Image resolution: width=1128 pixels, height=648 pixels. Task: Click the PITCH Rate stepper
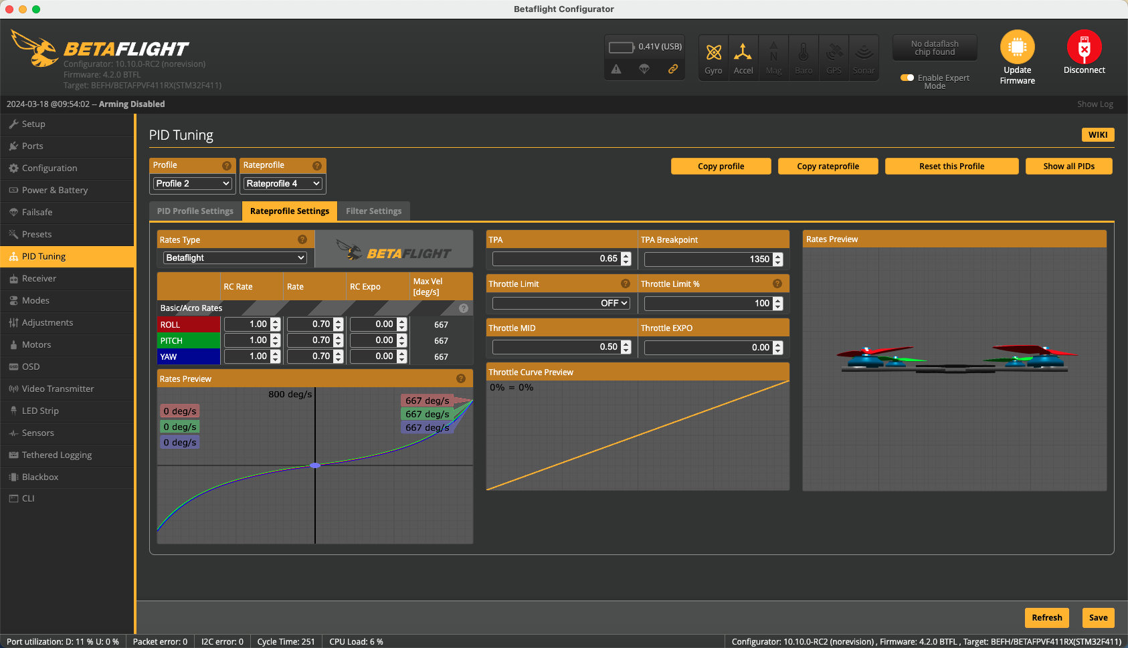click(x=339, y=340)
